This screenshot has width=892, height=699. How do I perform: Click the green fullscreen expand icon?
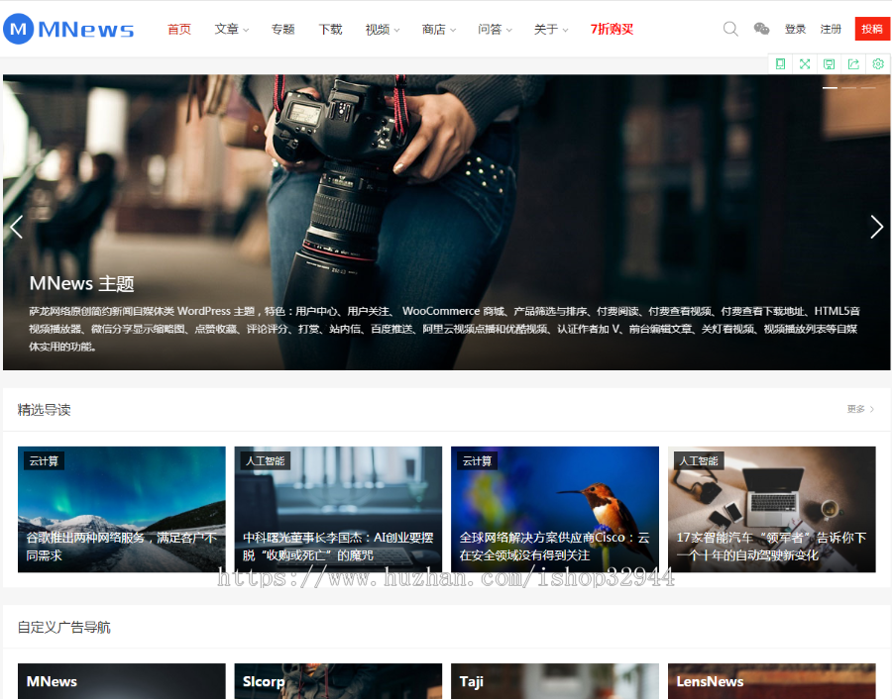tap(805, 62)
